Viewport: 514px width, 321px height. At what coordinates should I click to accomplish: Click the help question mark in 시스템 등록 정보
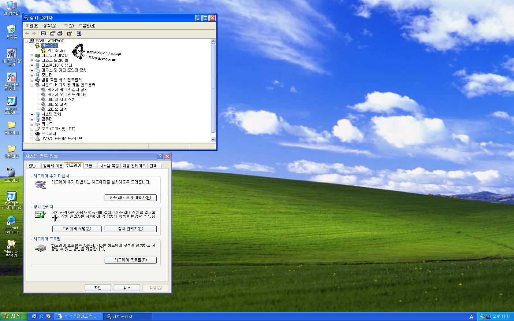click(160, 156)
